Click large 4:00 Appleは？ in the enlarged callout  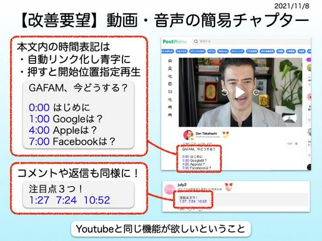tap(63, 130)
